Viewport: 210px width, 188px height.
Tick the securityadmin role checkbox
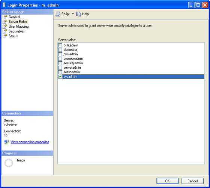coord(60,63)
